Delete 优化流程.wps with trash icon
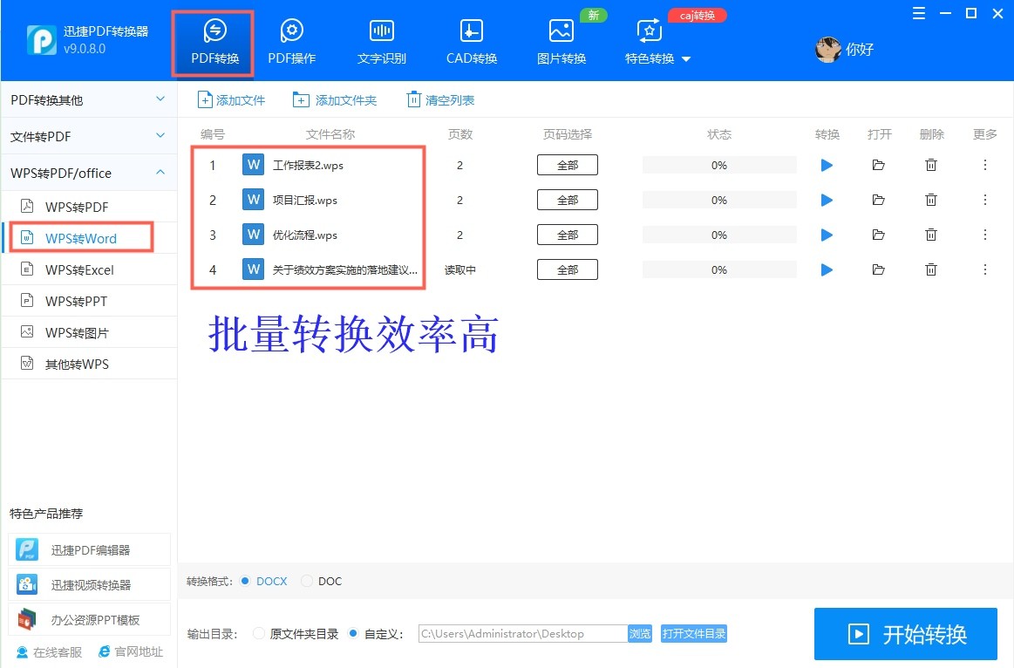Screen dimensions: 1014x668 pyautogui.click(x=931, y=235)
